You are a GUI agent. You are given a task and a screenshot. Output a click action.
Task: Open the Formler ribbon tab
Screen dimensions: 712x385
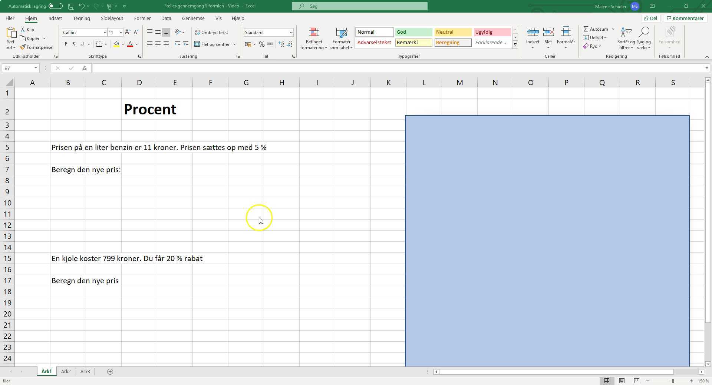tap(142, 18)
